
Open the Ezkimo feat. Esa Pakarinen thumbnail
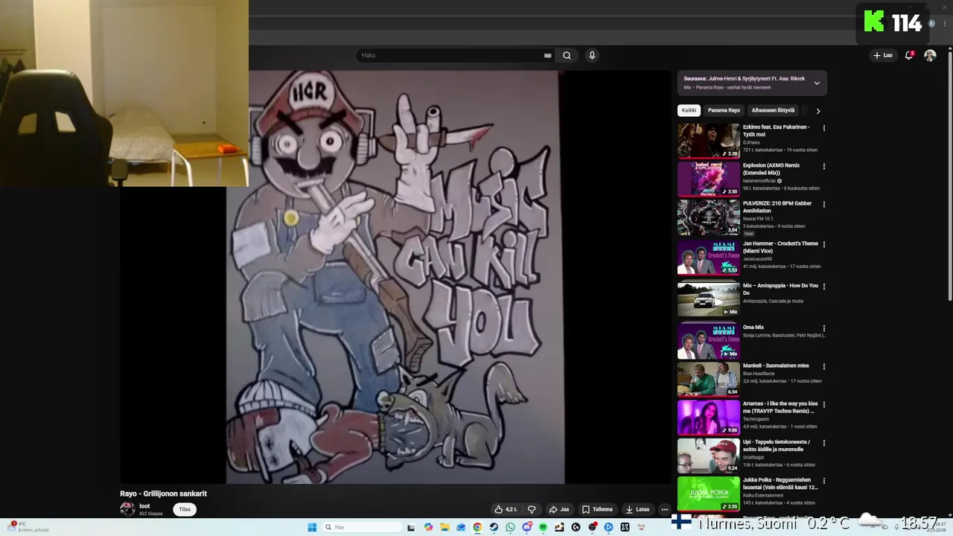[x=709, y=141]
